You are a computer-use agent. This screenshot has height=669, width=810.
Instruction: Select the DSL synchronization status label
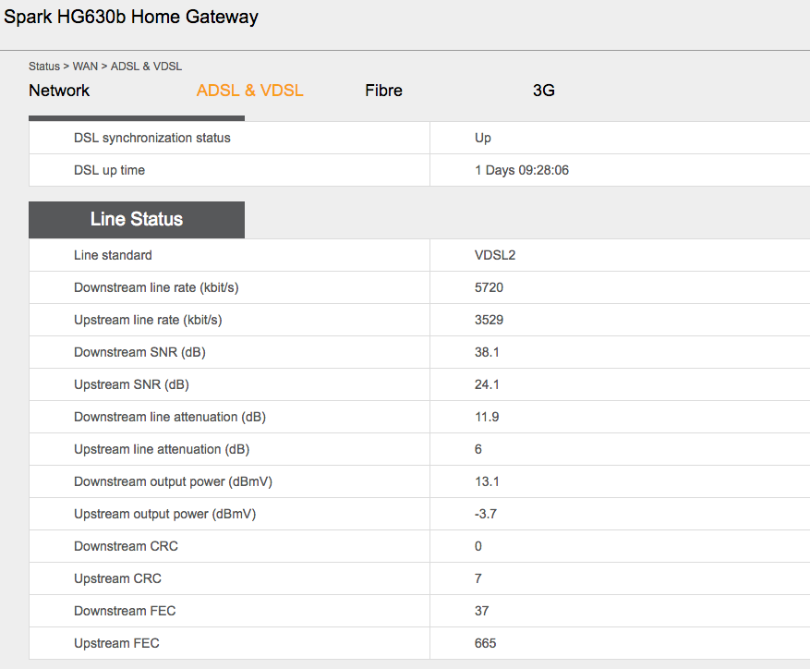click(151, 138)
